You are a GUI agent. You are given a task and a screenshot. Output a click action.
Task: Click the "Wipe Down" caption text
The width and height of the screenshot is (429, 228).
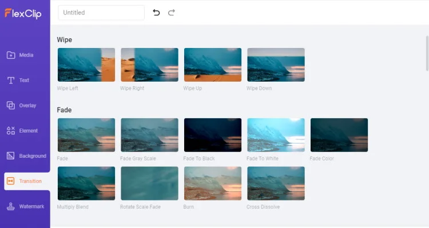click(x=259, y=89)
